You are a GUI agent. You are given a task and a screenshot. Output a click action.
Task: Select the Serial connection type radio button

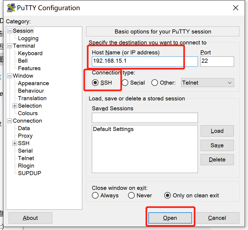(125, 83)
